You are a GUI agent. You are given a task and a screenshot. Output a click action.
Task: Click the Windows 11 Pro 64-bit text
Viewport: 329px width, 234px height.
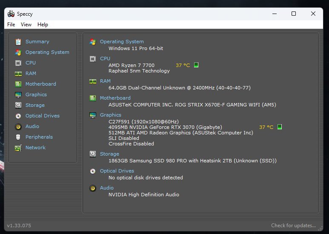[x=136, y=48]
